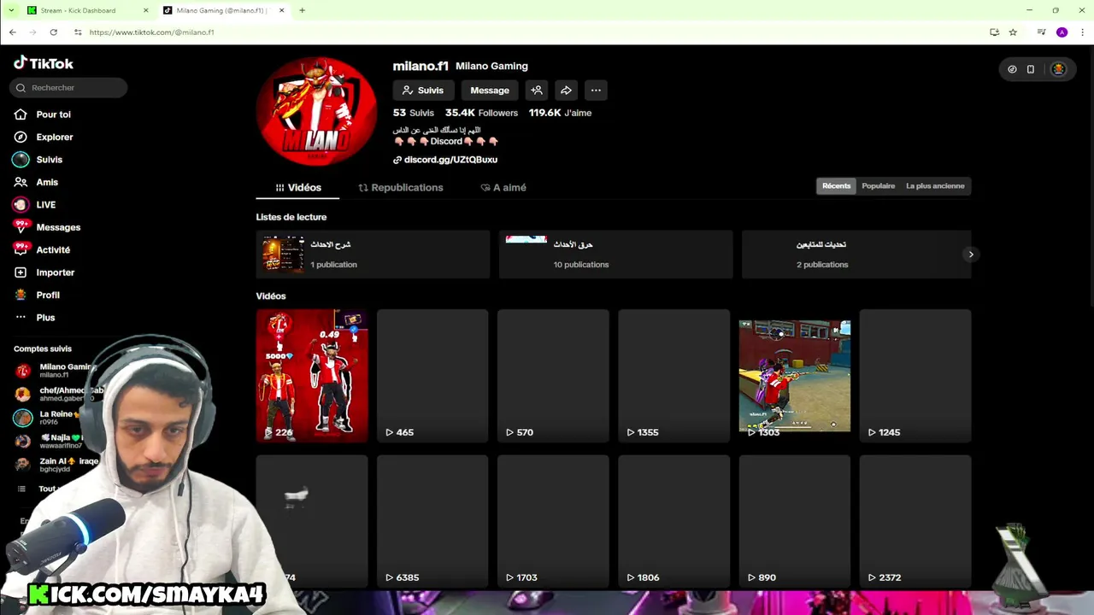The height and width of the screenshot is (615, 1094).
Task: Open the Activité notifications
Action: (43, 249)
